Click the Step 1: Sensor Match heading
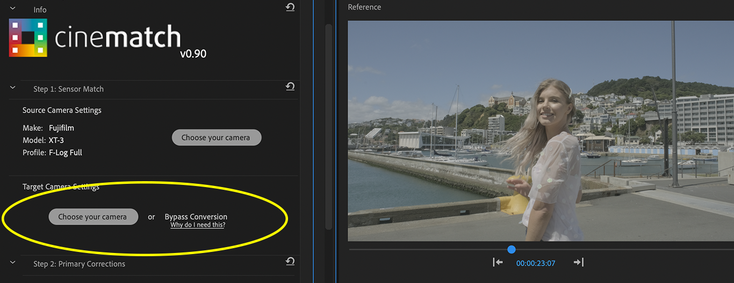Image resolution: width=734 pixels, height=283 pixels. 68,89
